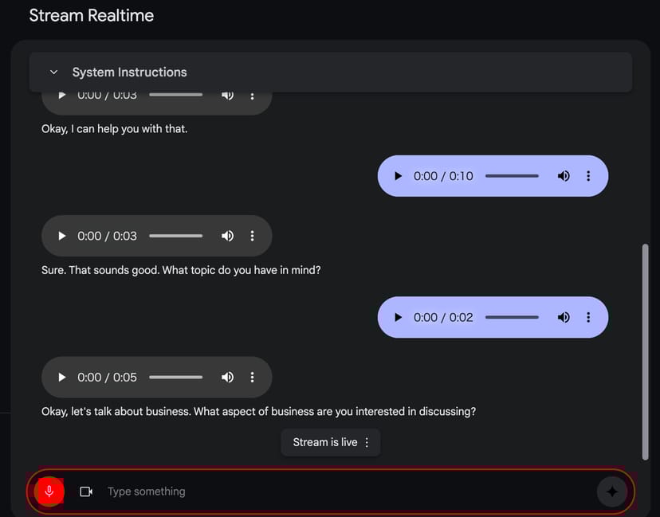This screenshot has height=517, width=660.
Task: Open three-dot menu beside Stream is live
Action: click(367, 443)
